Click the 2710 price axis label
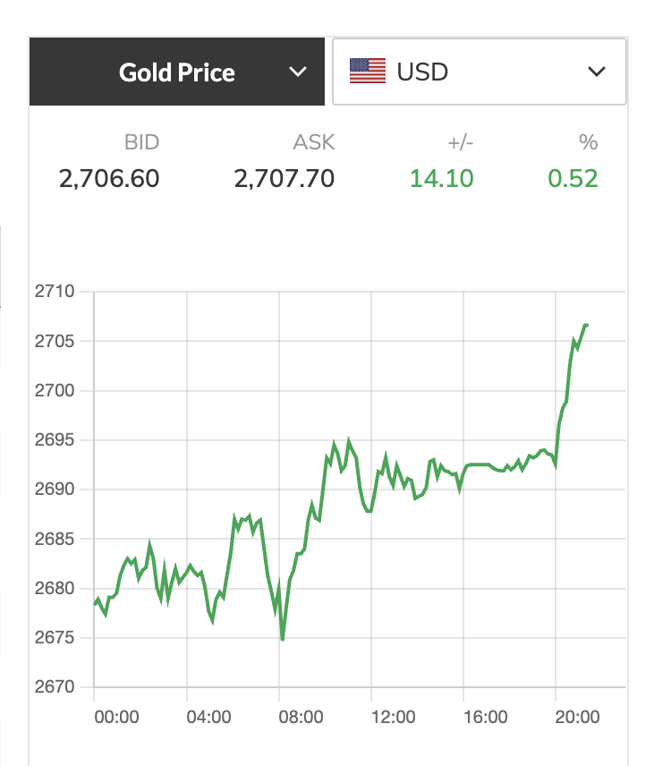The image size is (671, 766). pyautogui.click(x=55, y=291)
